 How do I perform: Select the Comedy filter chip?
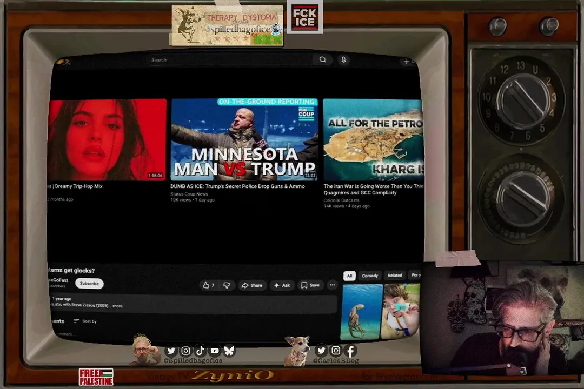click(x=370, y=276)
